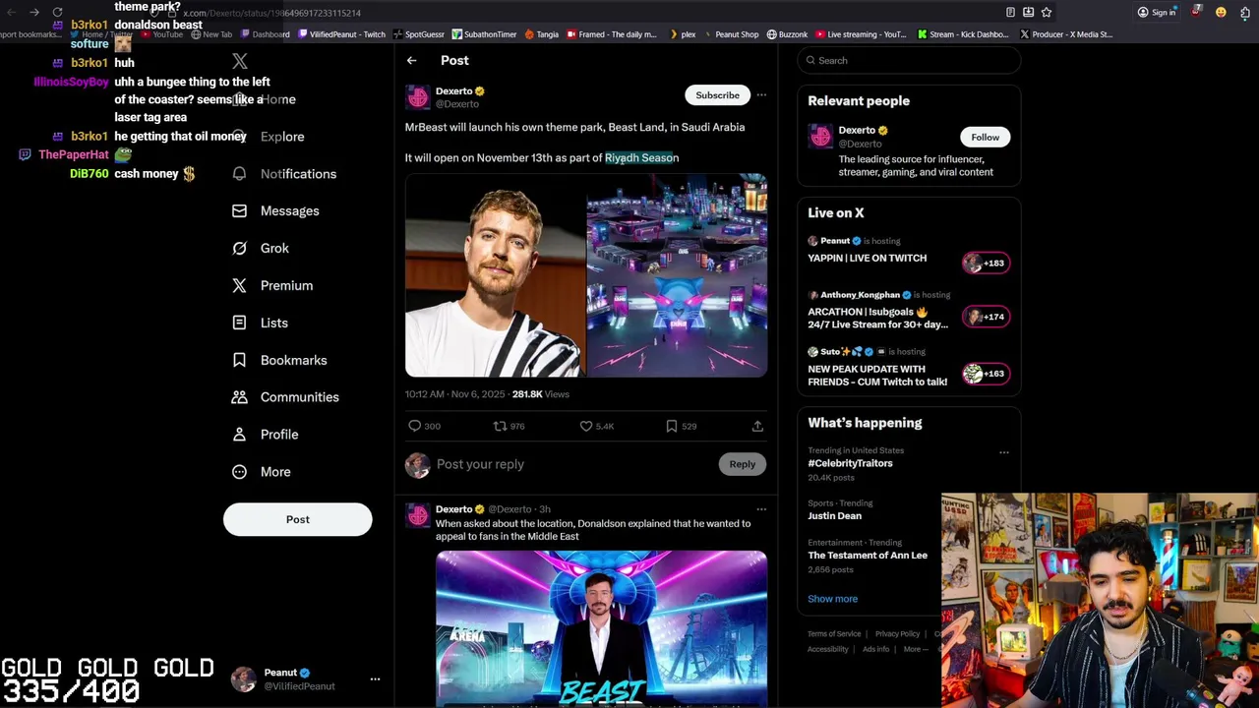Click the X logo in sidebar
Screen dimensions: 1259x708
[239, 62]
